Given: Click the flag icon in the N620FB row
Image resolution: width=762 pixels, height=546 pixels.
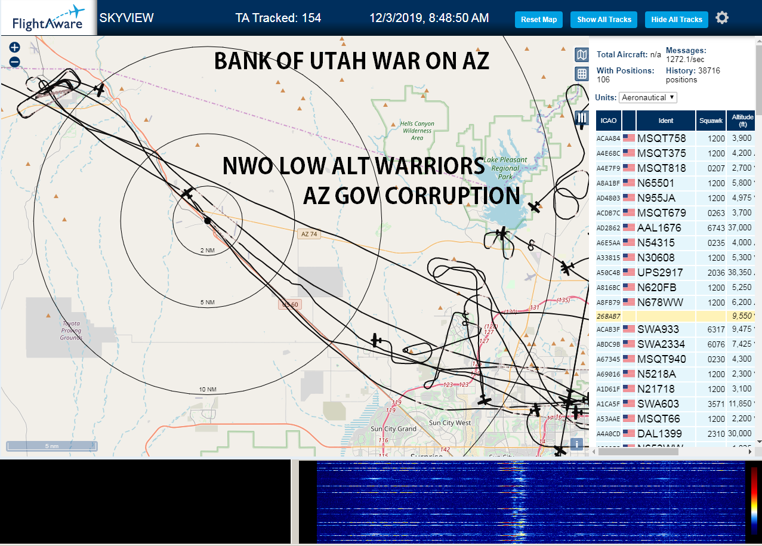Looking at the screenshot, I should tap(629, 287).
